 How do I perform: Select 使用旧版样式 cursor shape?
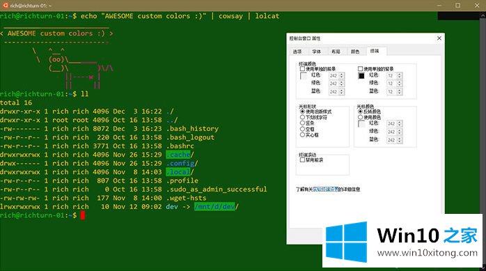tap(302, 111)
